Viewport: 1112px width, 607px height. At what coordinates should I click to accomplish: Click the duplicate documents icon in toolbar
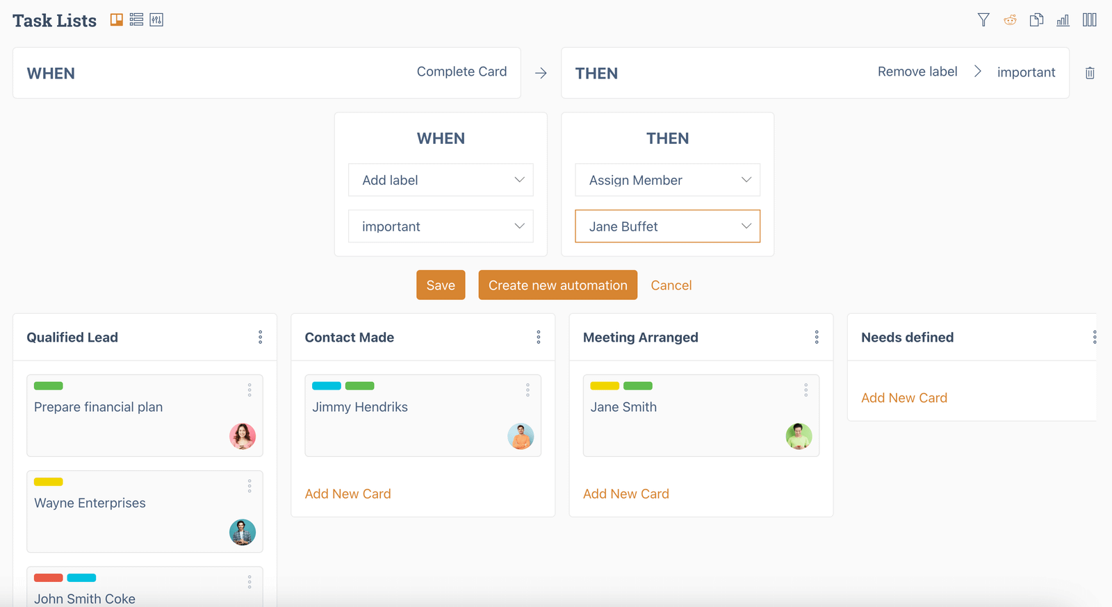[1036, 20]
